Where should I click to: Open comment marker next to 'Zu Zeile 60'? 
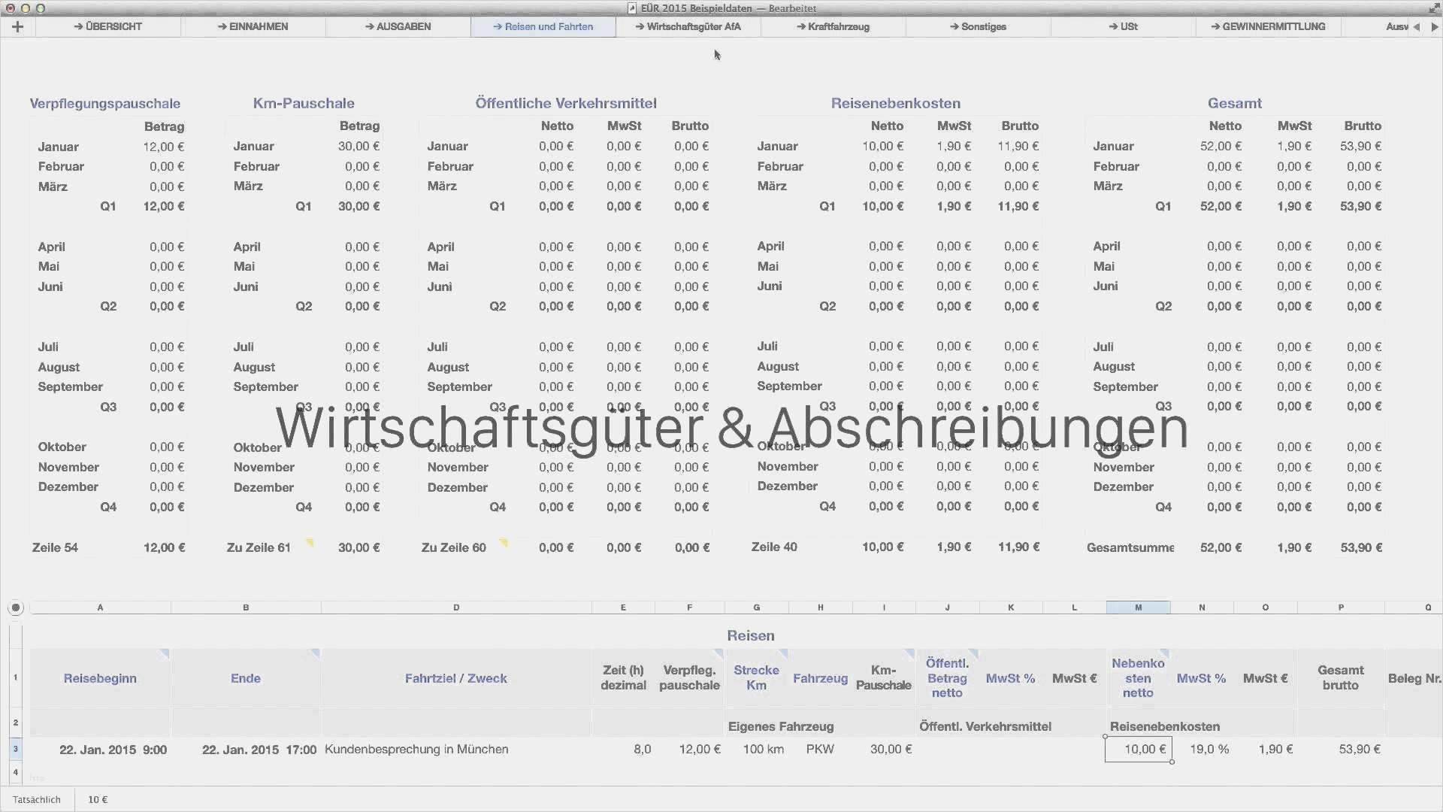pyautogui.click(x=504, y=542)
